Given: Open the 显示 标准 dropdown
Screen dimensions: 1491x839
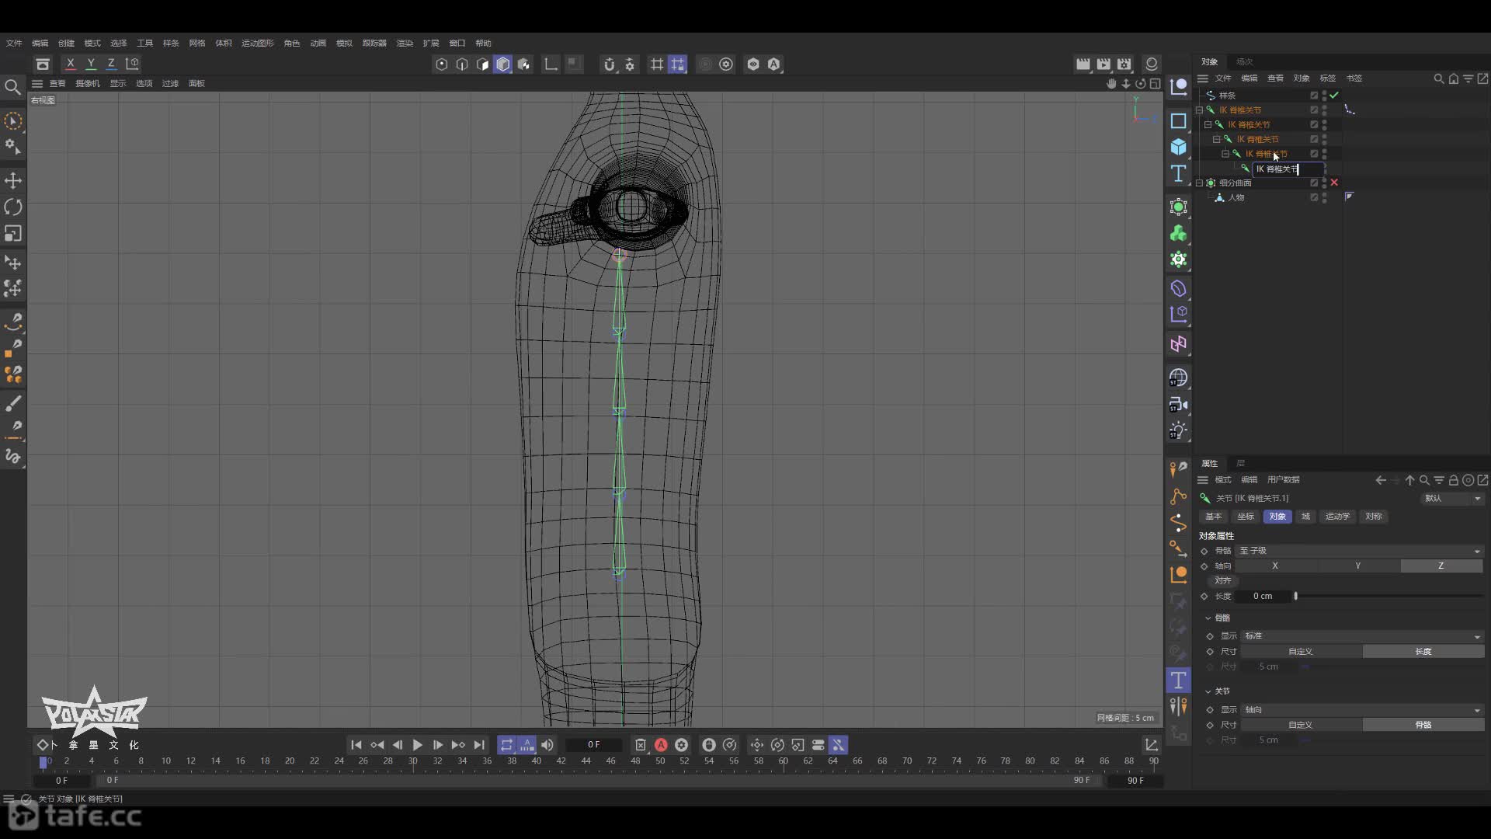Looking at the screenshot, I should click(x=1363, y=636).
